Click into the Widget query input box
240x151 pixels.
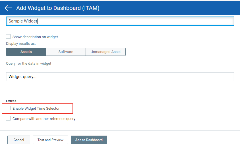(x=119, y=77)
